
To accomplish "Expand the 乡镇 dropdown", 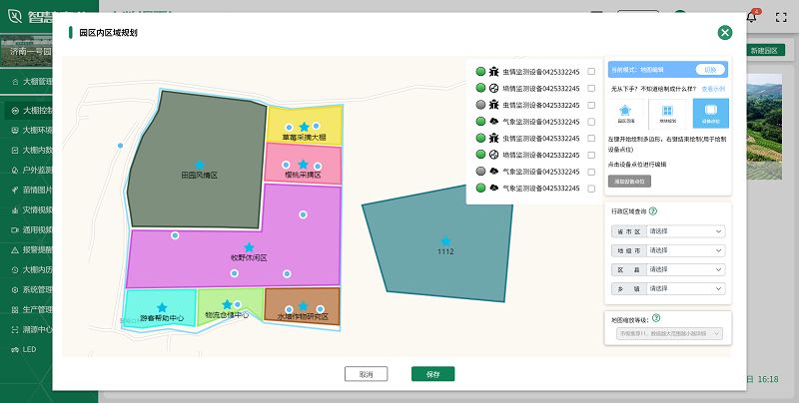I will (x=685, y=288).
